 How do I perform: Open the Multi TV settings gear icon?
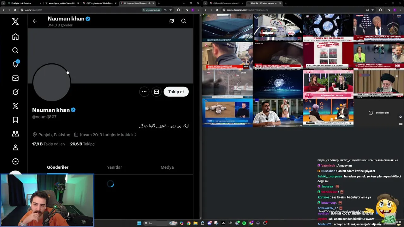coord(401,117)
